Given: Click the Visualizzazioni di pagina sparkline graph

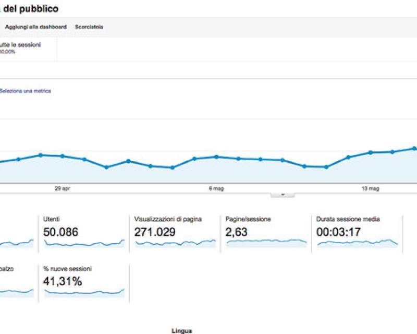Looking at the screenshot, I should [x=172, y=243].
